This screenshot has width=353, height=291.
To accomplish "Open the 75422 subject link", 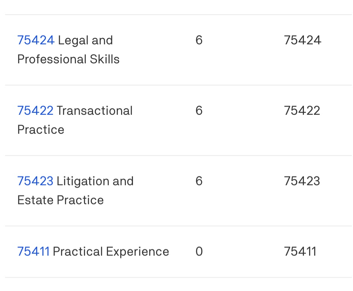I will coord(35,111).
